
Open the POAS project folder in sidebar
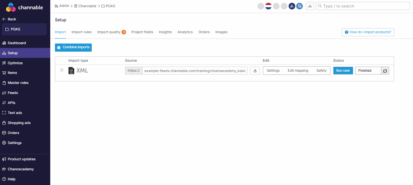coord(24,29)
